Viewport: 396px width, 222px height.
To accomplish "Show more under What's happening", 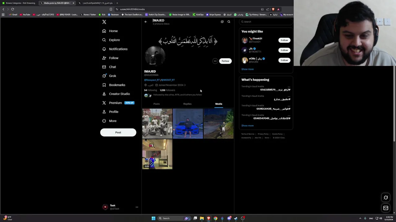I will point(247,126).
